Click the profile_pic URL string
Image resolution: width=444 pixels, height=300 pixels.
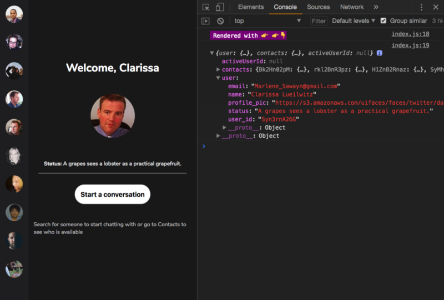point(358,103)
